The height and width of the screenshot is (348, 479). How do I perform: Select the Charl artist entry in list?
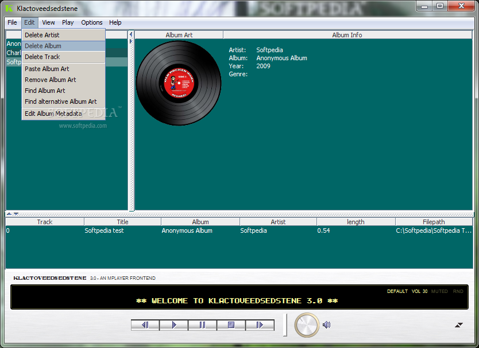(14, 53)
